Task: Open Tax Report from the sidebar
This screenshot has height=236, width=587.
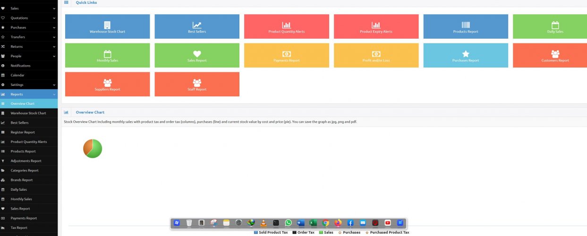Action: 29,228
